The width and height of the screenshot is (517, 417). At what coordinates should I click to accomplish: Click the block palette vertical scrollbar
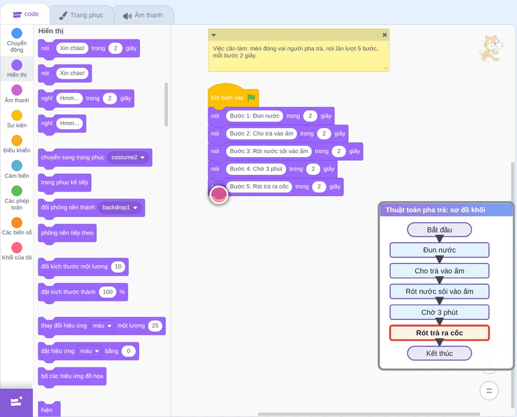[166, 105]
